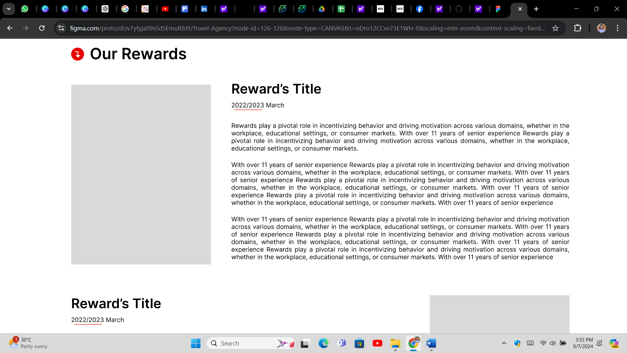
Task: Open the weather widget showing 30°C
Action: click(28, 343)
